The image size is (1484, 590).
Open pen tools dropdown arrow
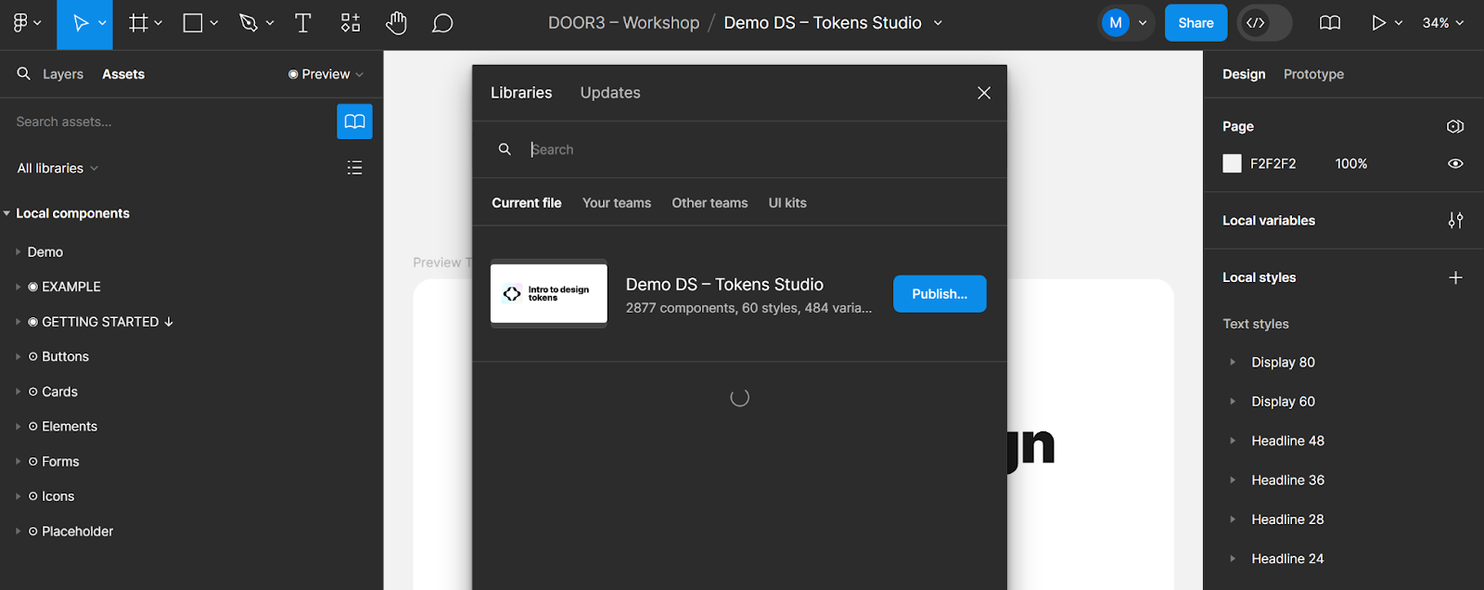pos(270,23)
